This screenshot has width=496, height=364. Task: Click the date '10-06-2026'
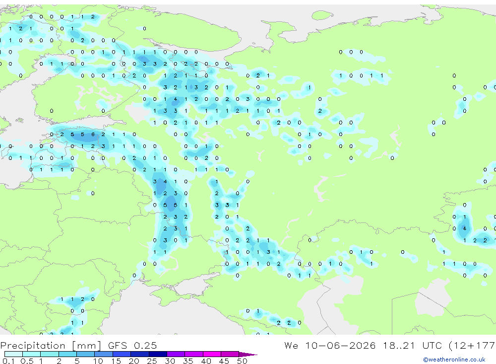coord(340,345)
